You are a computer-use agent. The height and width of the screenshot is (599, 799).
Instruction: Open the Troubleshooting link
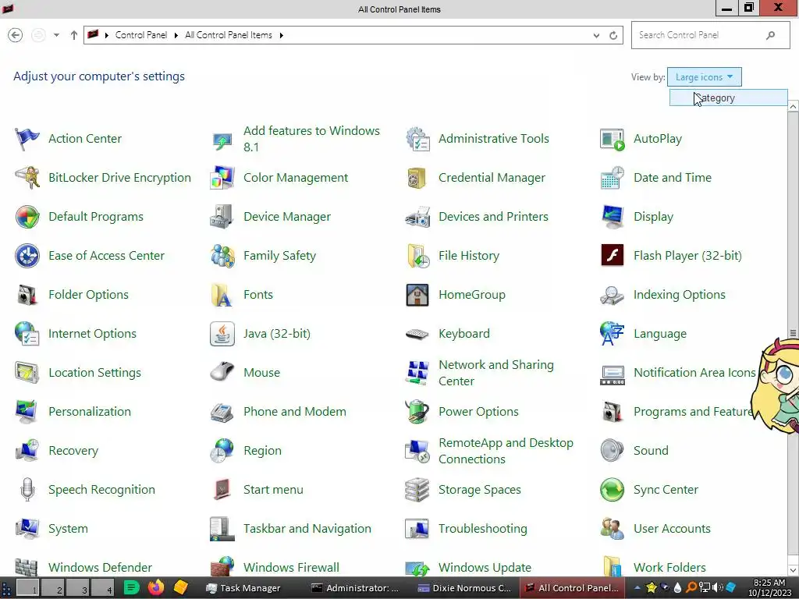click(482, 529)
